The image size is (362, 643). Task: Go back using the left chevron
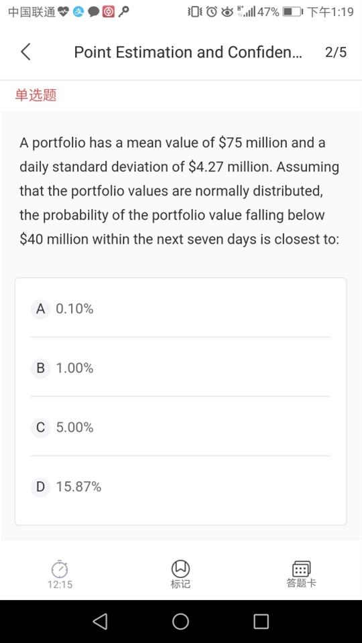tap(26, 52)
